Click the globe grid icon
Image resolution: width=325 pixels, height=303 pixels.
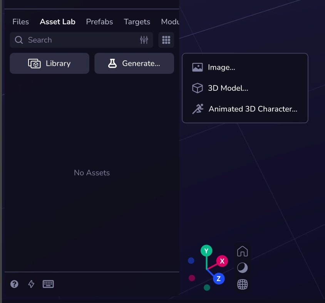(x=242, y=285)
